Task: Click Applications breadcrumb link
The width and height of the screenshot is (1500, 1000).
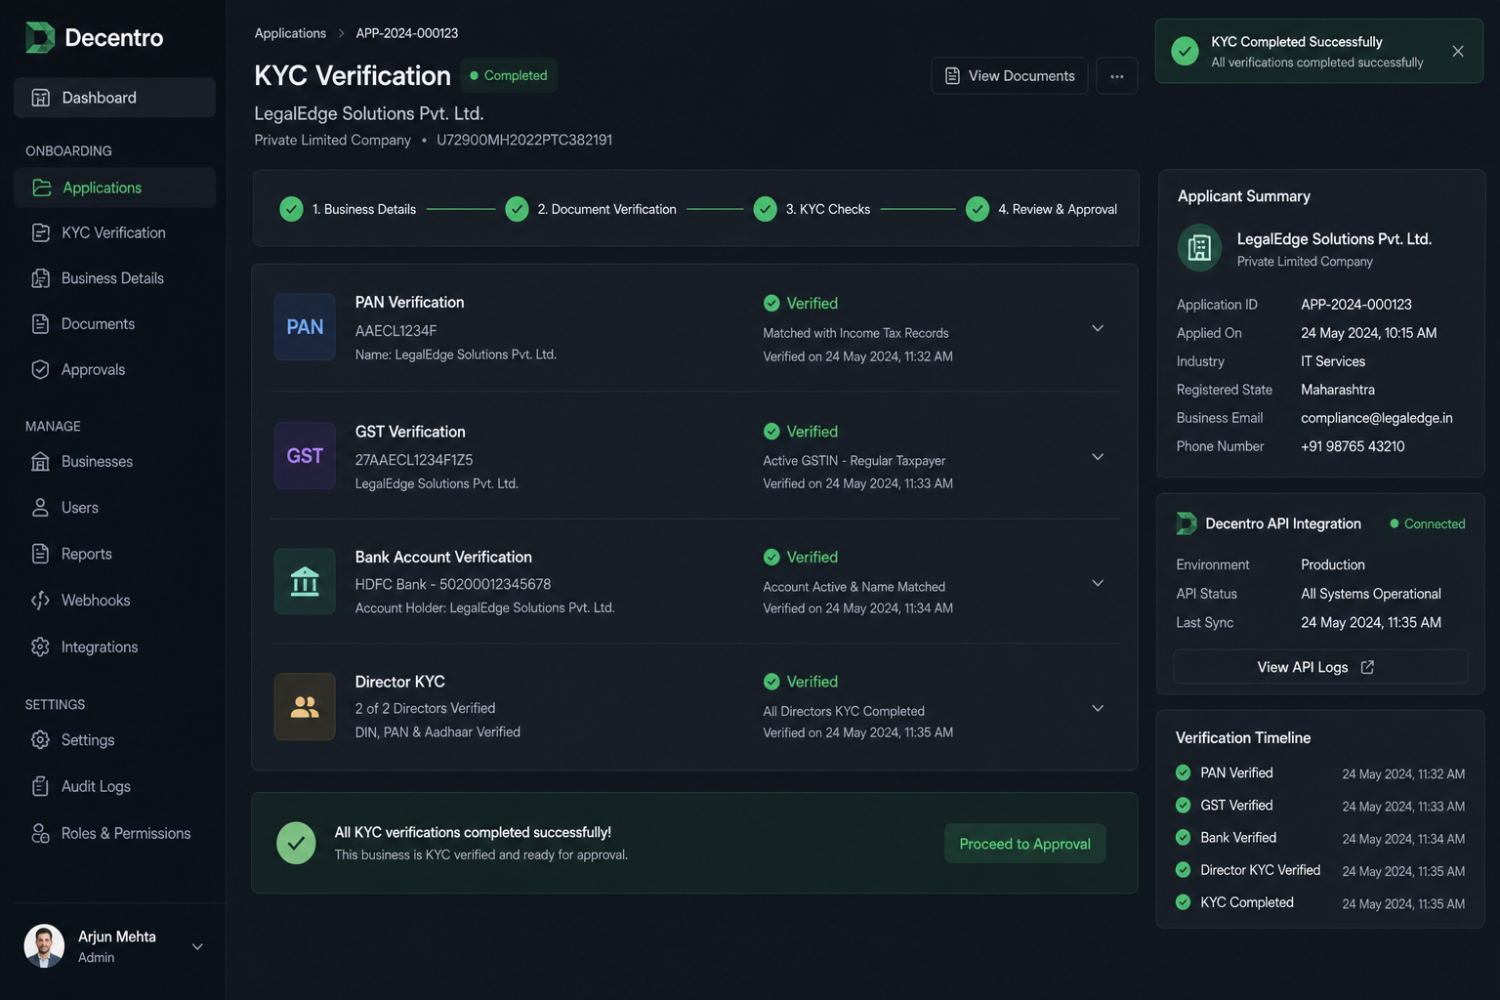Action: [x=290, y=33]
